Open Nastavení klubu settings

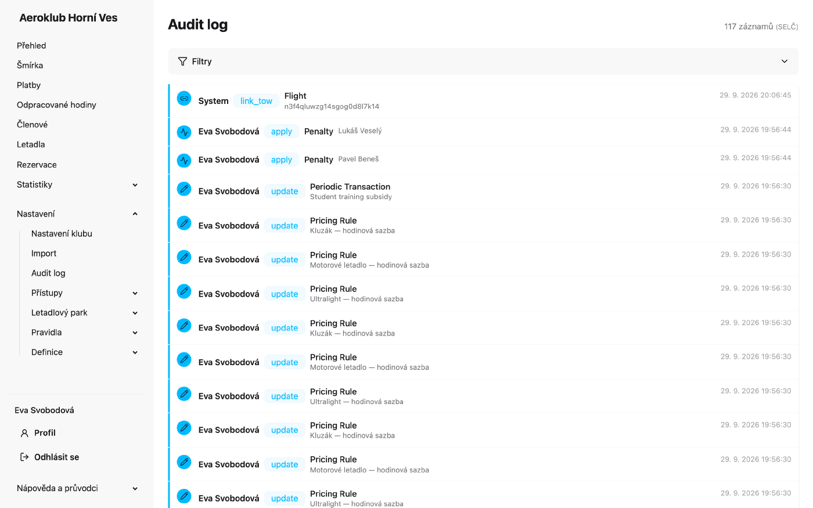62,233
